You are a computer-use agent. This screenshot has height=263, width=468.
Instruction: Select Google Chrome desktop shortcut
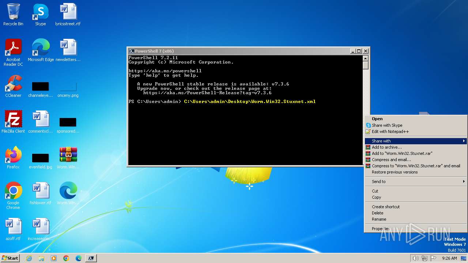coord(13,196)
